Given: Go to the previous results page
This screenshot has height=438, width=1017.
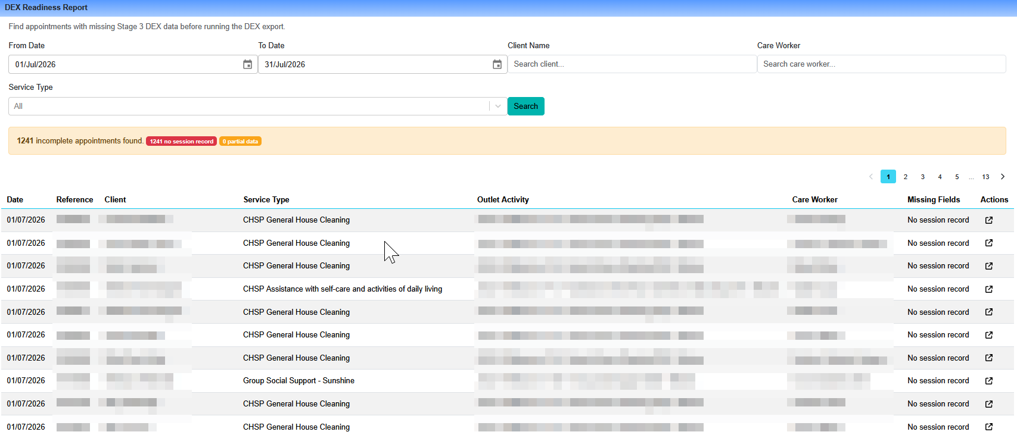Looking at the screenshot, I should (871, 177).
